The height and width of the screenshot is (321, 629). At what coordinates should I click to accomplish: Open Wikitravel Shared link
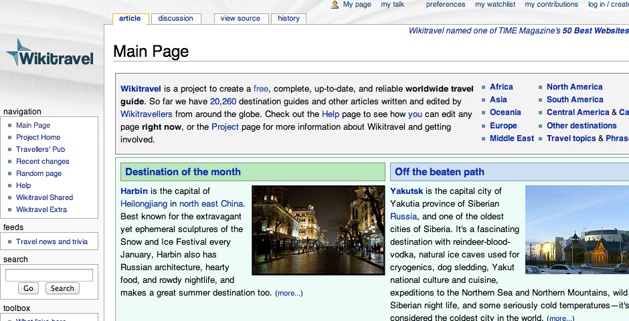[x=45, y=197]
